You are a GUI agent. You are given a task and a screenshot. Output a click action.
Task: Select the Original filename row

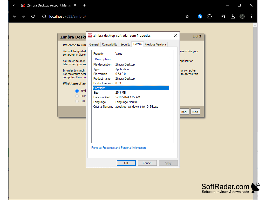pyautogui.click(x=131, y=107)
